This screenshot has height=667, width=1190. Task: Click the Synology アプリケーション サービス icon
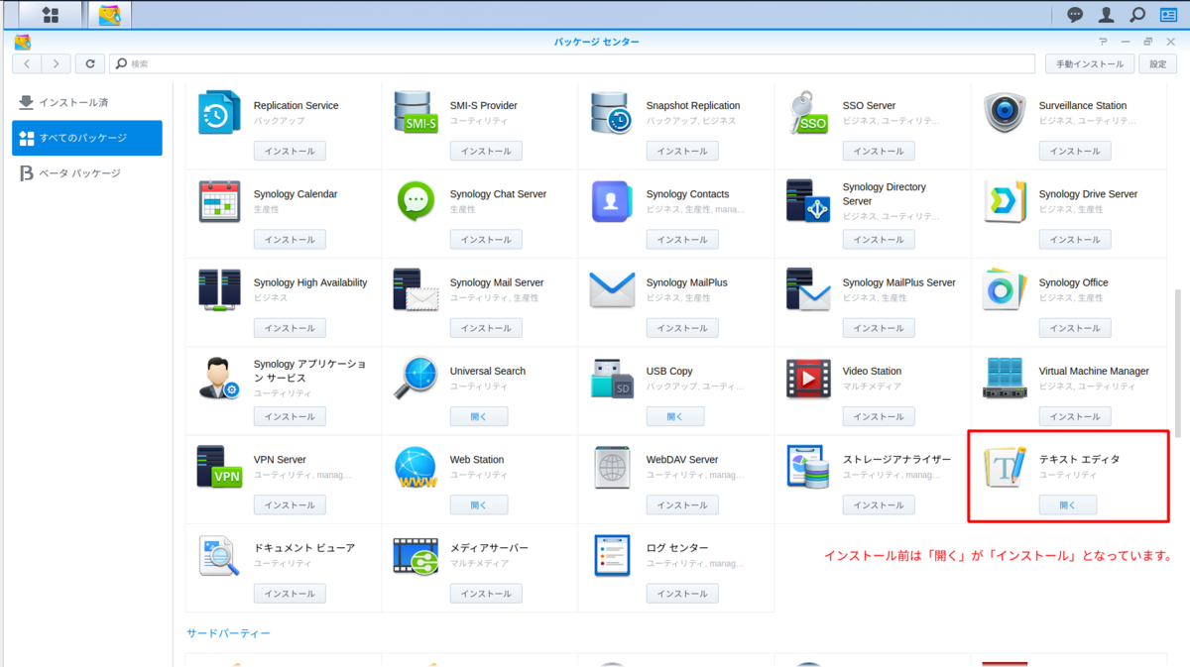[219, 379]
